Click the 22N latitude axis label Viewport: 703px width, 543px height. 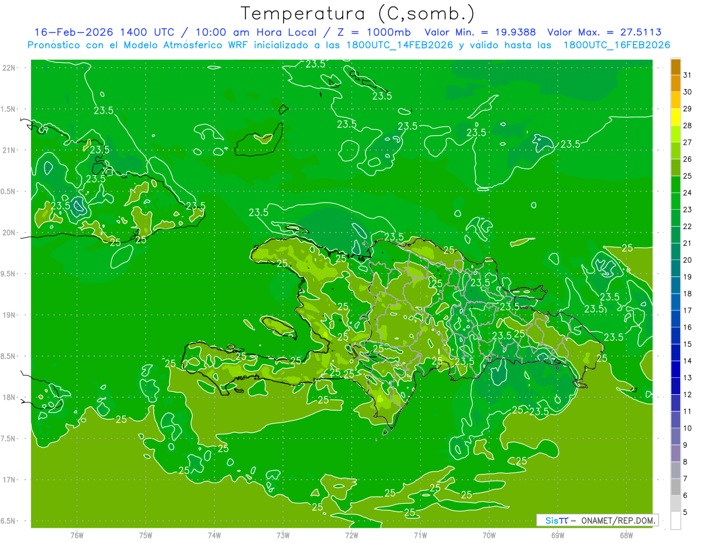coord(10,68)
